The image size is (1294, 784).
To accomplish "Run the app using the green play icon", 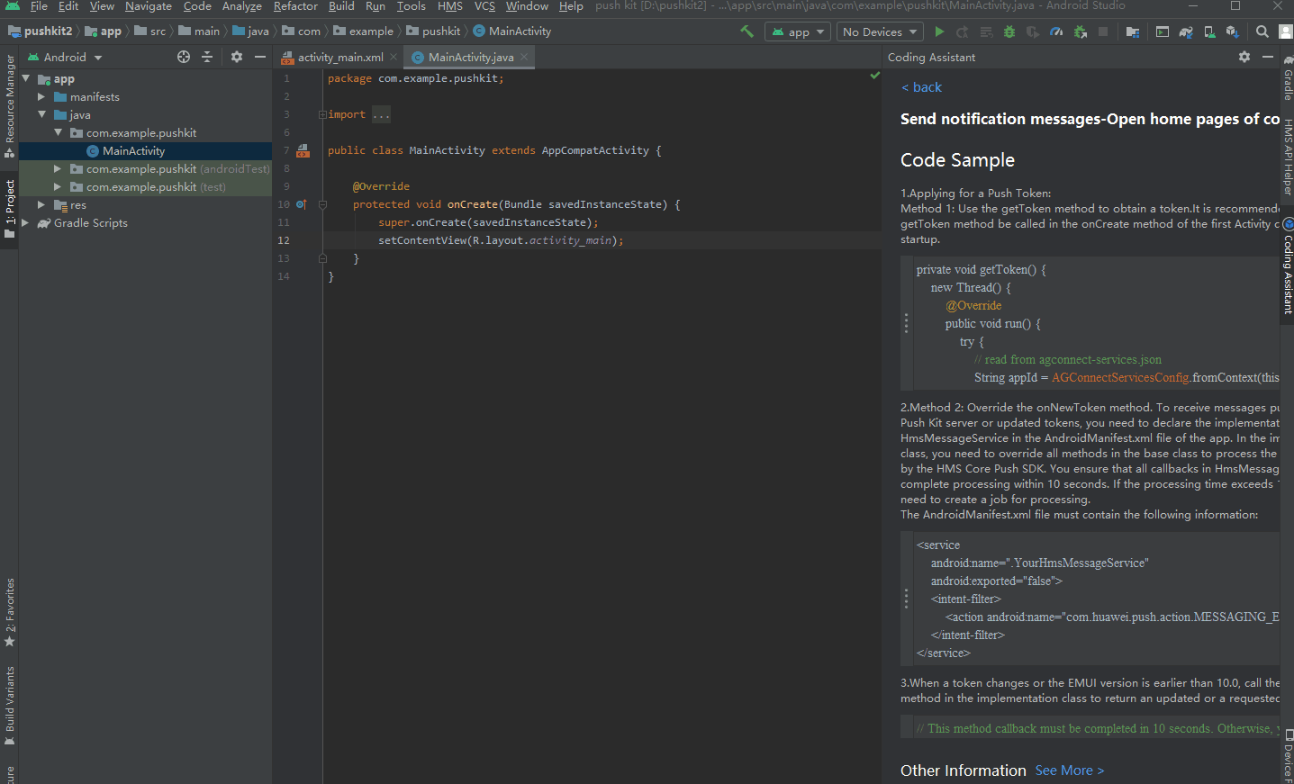I will point(939,31).
